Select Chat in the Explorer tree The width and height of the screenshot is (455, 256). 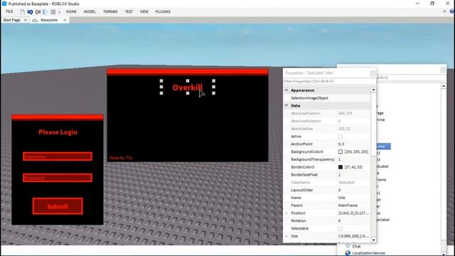(x=356, y=246)
